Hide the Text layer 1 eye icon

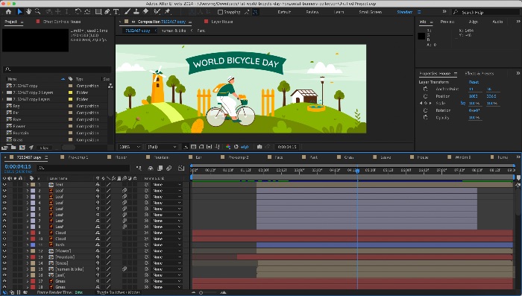coord(4,184)
